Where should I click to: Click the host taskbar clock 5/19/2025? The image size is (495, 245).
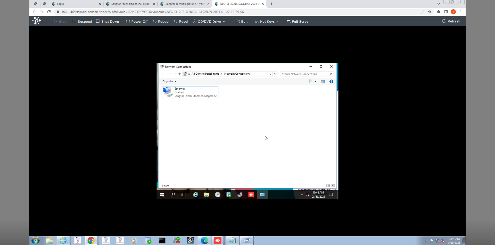[454, 241]
